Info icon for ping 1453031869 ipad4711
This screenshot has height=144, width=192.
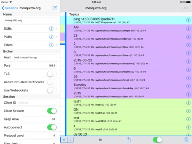188,20
